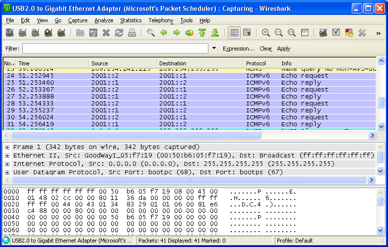Focus the display filter input field
This screenshot has height=247, width=388.
[x=115, y=49]
